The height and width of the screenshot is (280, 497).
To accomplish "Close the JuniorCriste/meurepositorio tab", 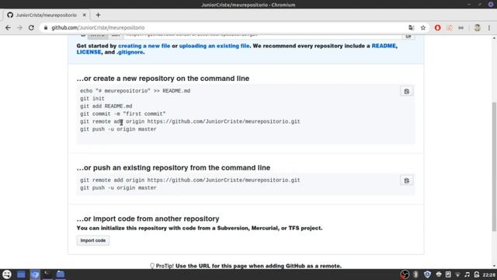I will tap(85, 15).
